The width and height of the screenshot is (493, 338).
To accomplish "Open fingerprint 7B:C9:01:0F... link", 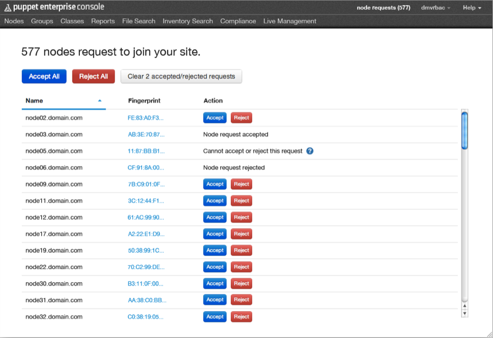I will [146, 184].
